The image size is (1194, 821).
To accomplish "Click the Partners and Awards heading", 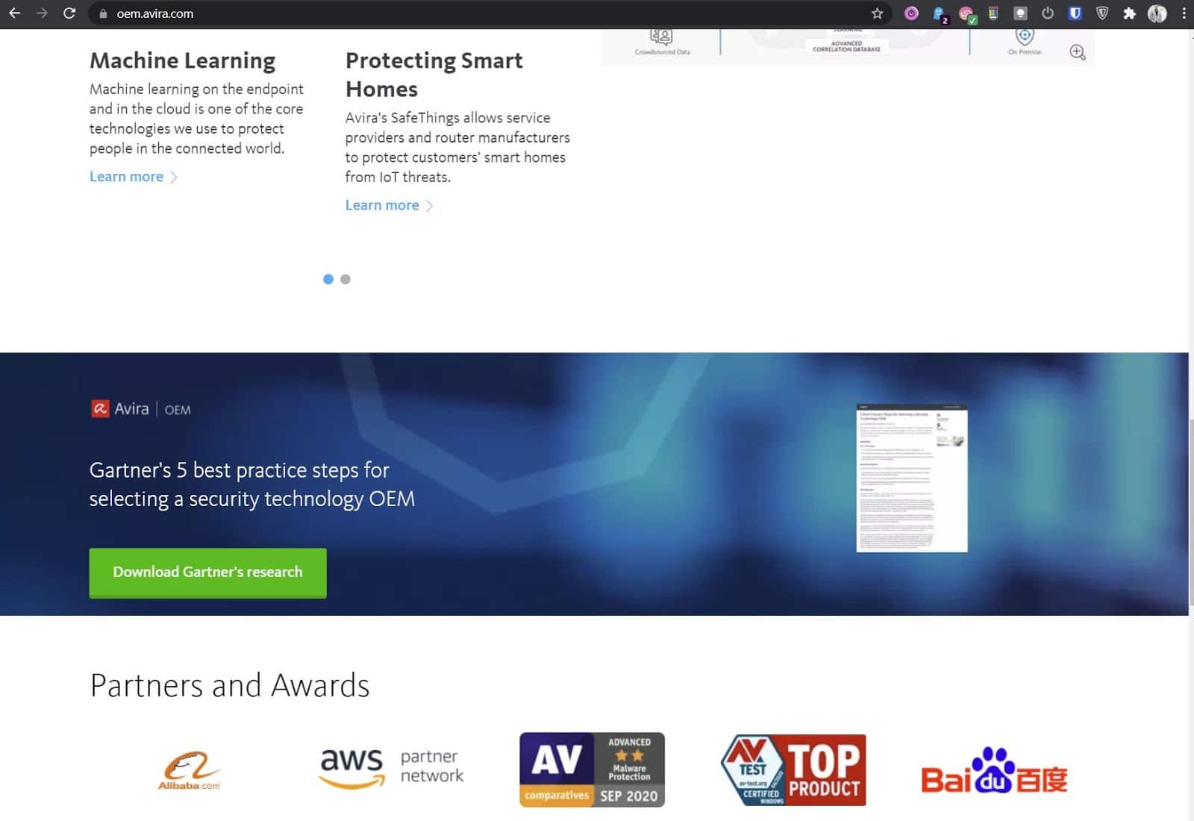I will (x=230, y=685).
